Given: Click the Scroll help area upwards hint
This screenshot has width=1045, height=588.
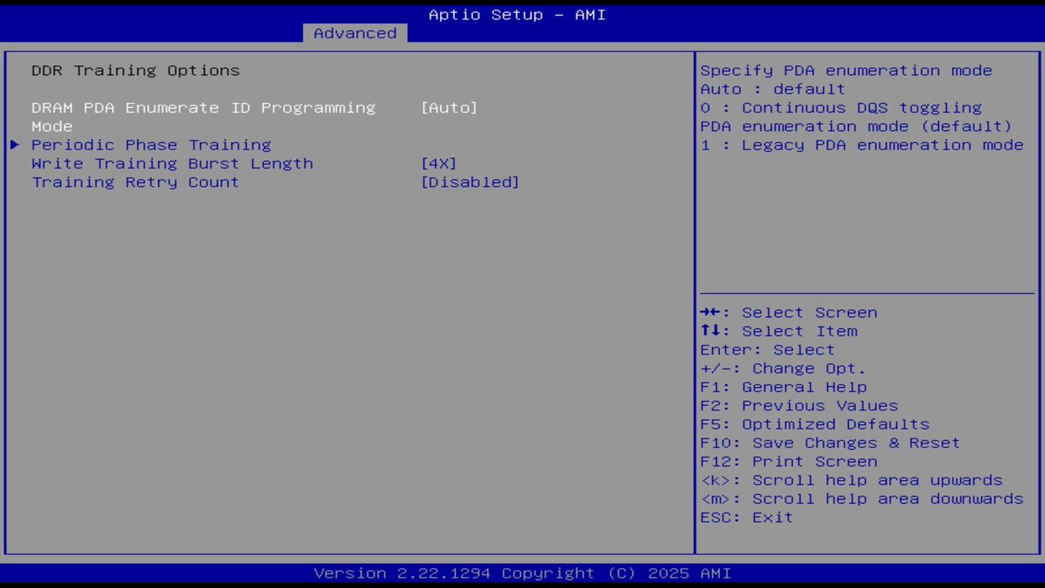Looking at the screenshot, I should [x=852, y=479].
